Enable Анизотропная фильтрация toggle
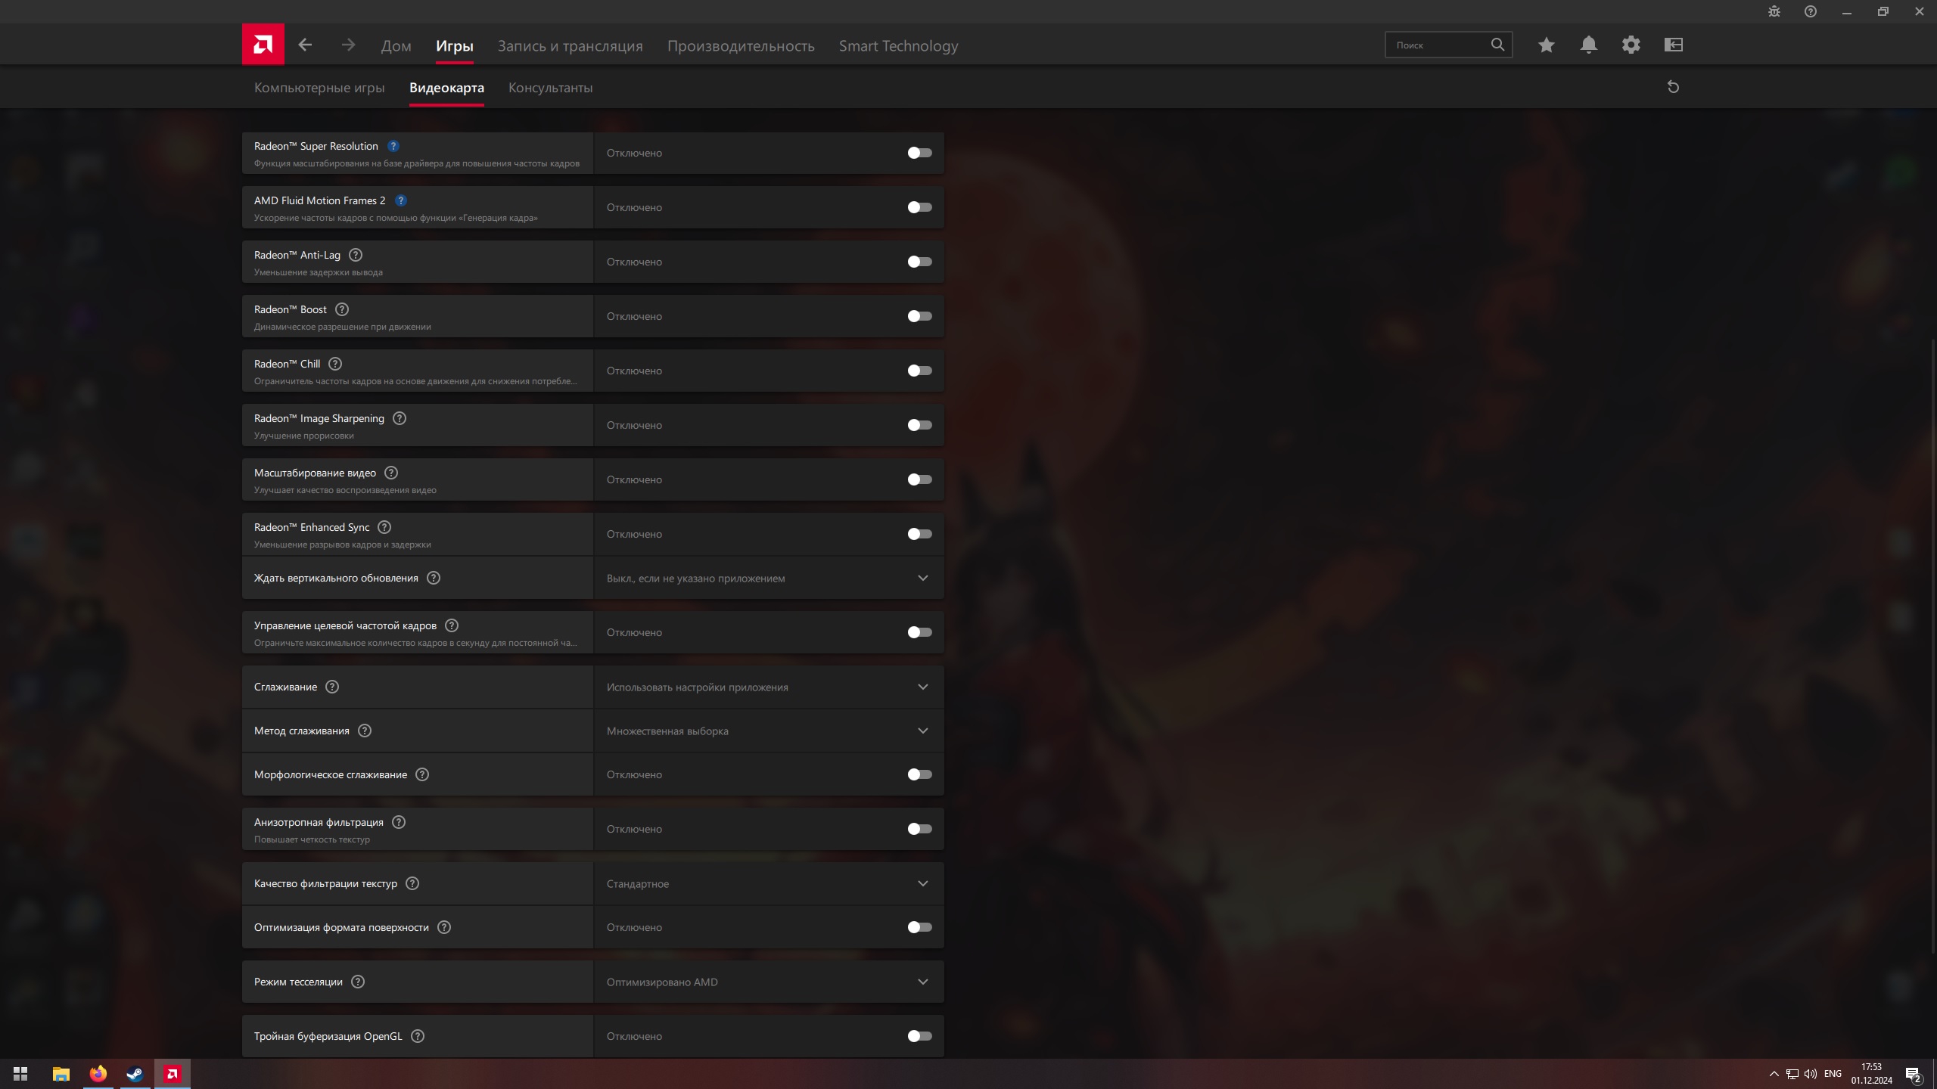Image resolution: width=1937 pixels, height=1089 pixels. point(919,829)
